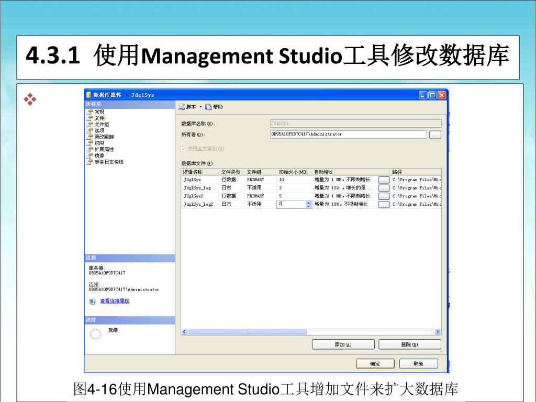Click the 初始大小(MB) column header
Viewport: 536px width, 402px height.
click(x=294, y=172)
